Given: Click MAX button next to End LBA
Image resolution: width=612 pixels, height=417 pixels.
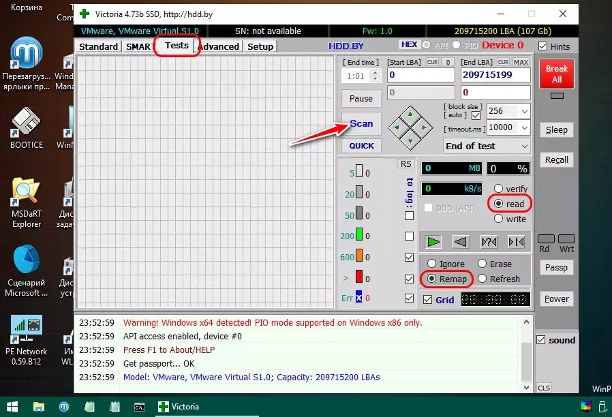Looking at the screenshot, I should point(521,62).
